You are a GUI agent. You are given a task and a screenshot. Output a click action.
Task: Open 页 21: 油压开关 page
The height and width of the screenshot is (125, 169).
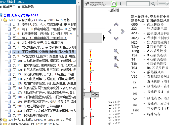[x=45, y=111]
